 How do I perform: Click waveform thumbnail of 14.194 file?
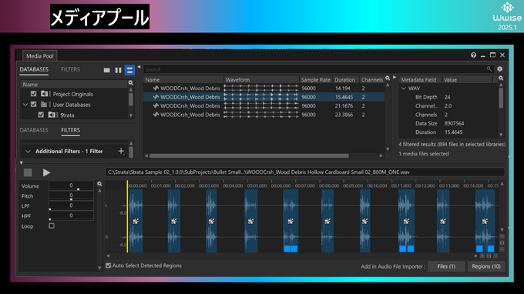click(261, 88)
